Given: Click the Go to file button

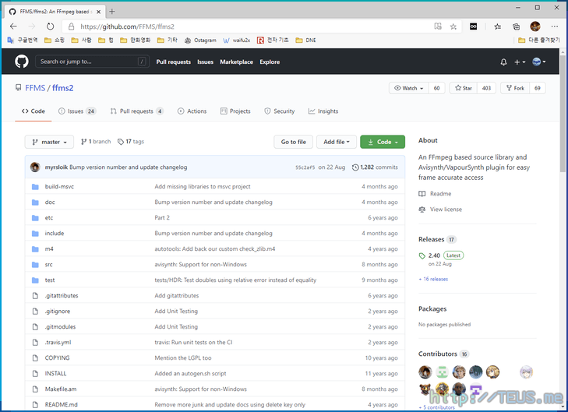Looking at the screenshot, I should tap(294, 142).
